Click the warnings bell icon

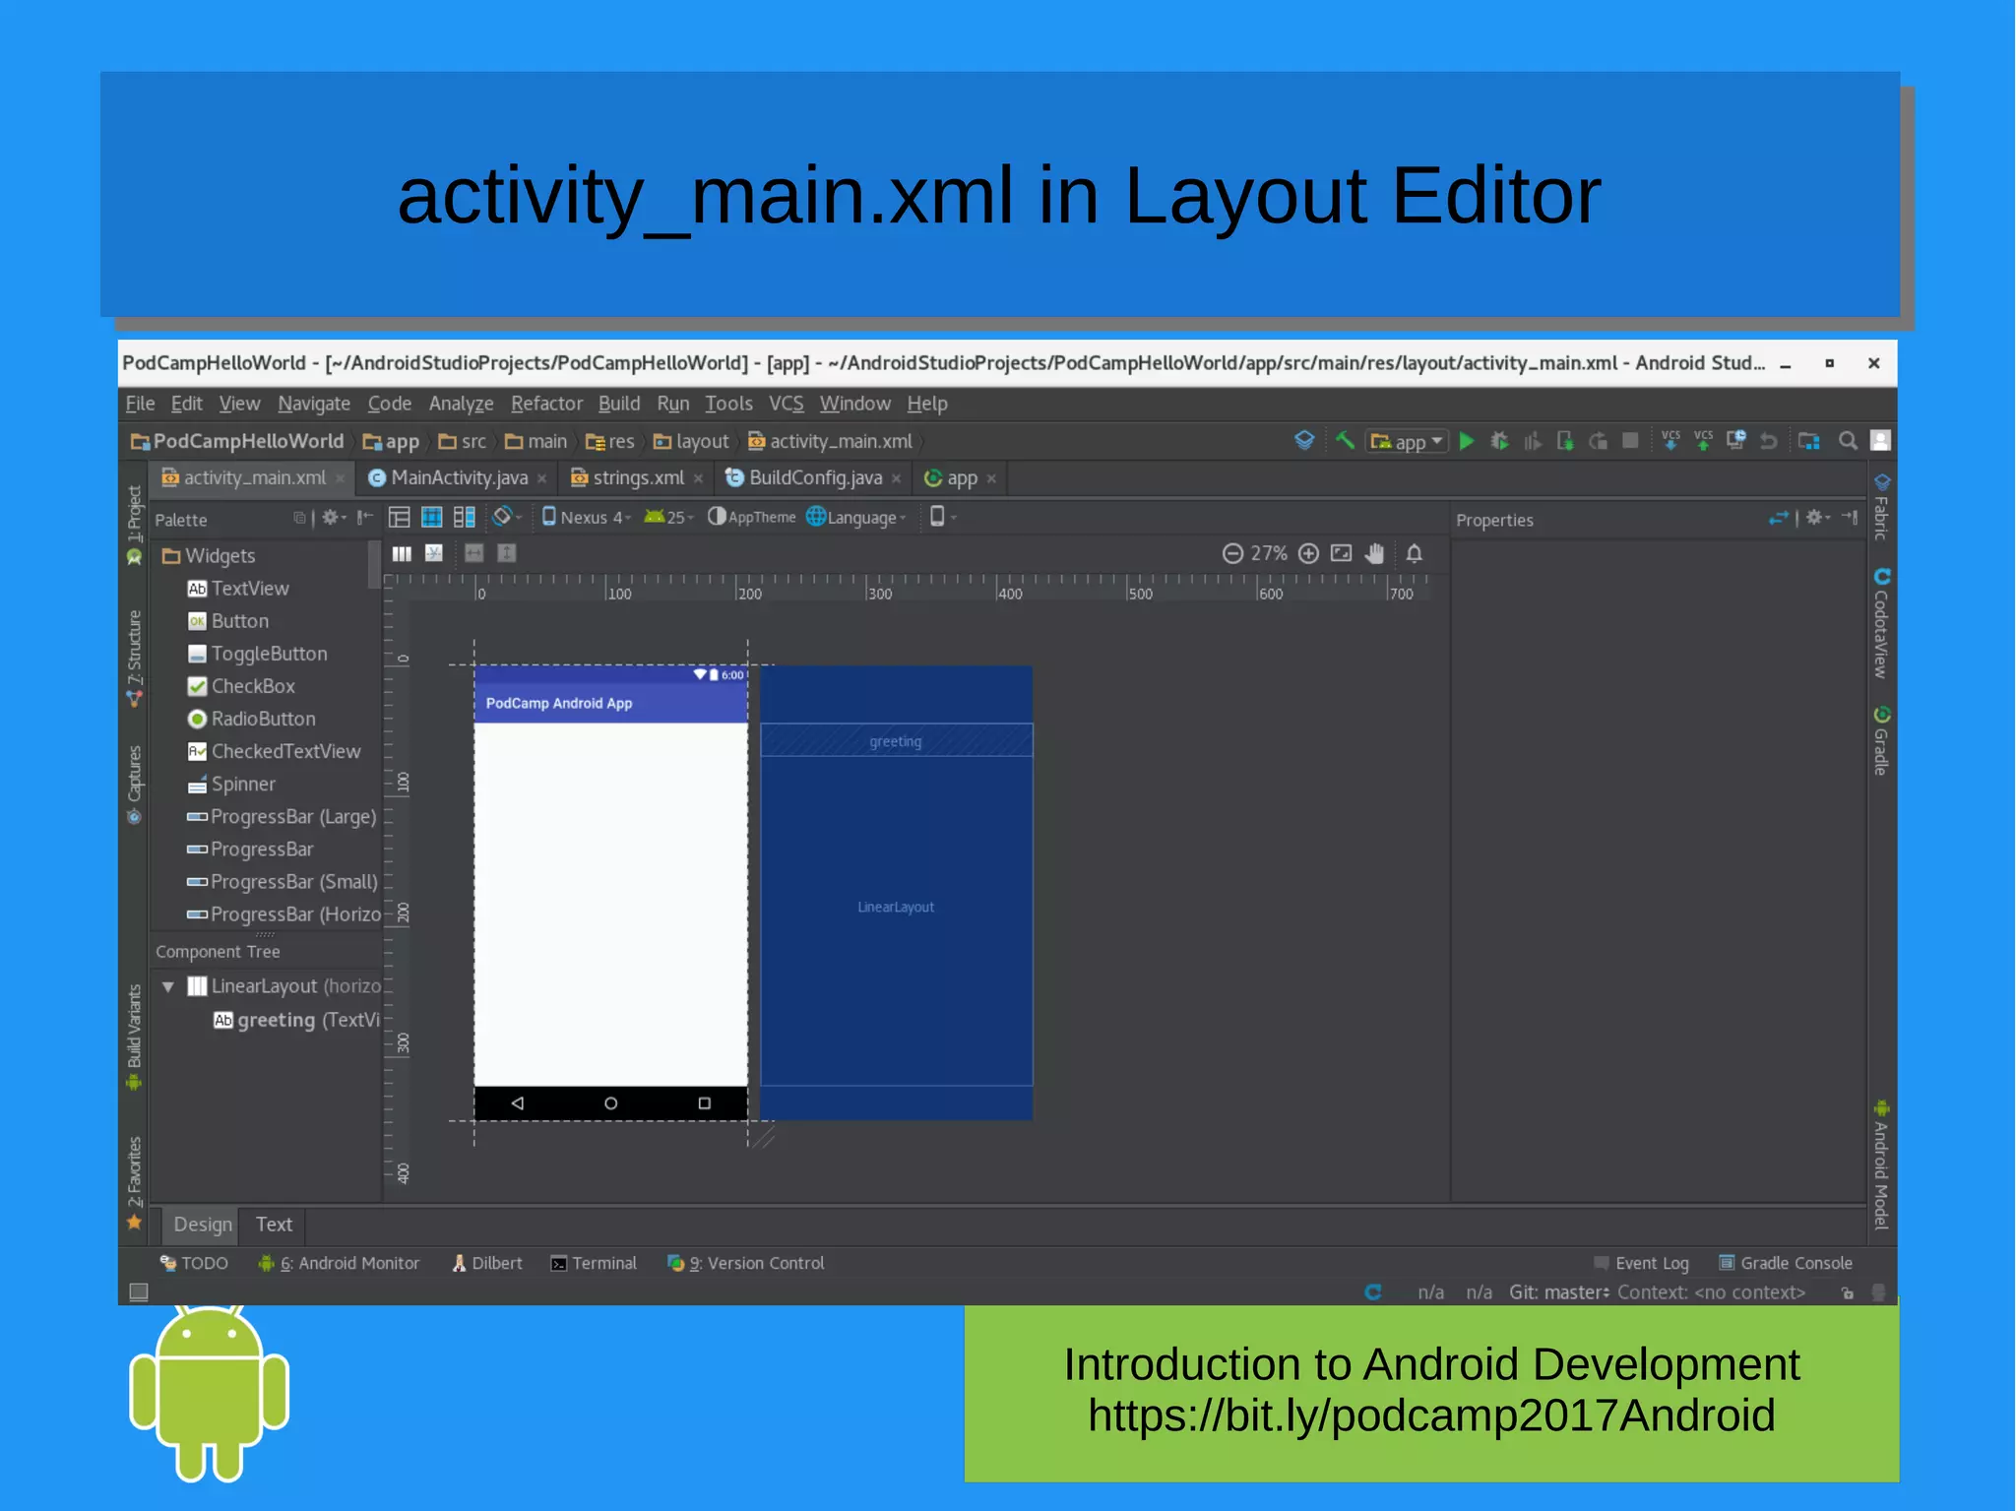pyautogui.click(x=1415, y=553)
